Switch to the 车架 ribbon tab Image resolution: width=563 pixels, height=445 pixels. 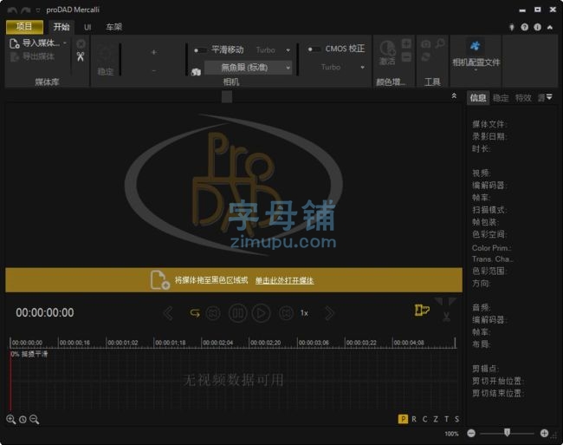tap(113, 27)
